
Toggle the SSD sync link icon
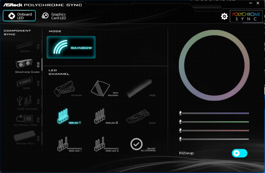click(38, 83)
